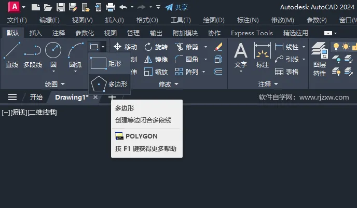Click the Leader (引线) tool
Image resolution: width=357 pixels, height=208 pixels.
(287, 60)
